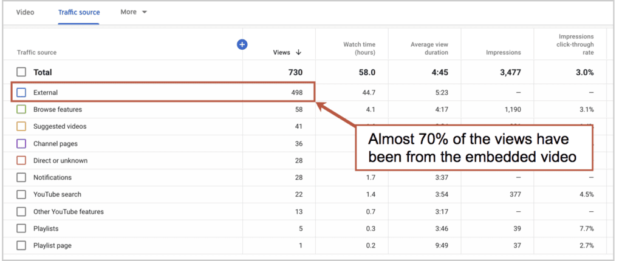This screenshot has width=622, height=261.
Task: Open the External traffic source link
Action: click(45, 92)
